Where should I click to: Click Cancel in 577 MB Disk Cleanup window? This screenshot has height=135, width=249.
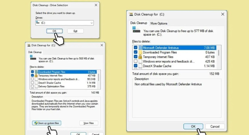click(215, 127)
